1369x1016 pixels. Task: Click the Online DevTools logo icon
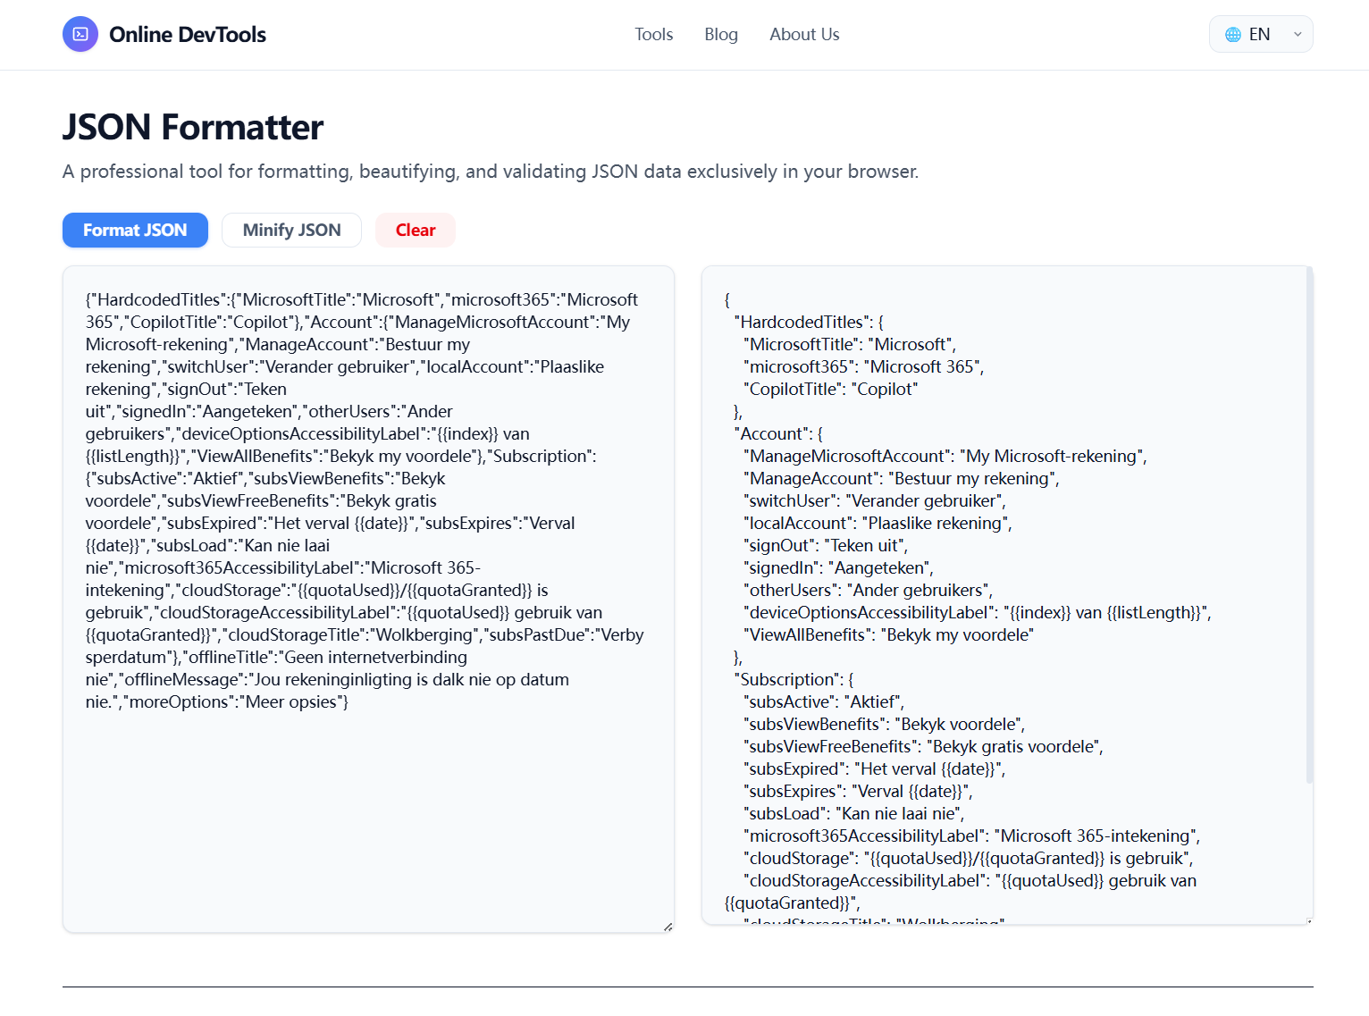[x=80, y=34]
